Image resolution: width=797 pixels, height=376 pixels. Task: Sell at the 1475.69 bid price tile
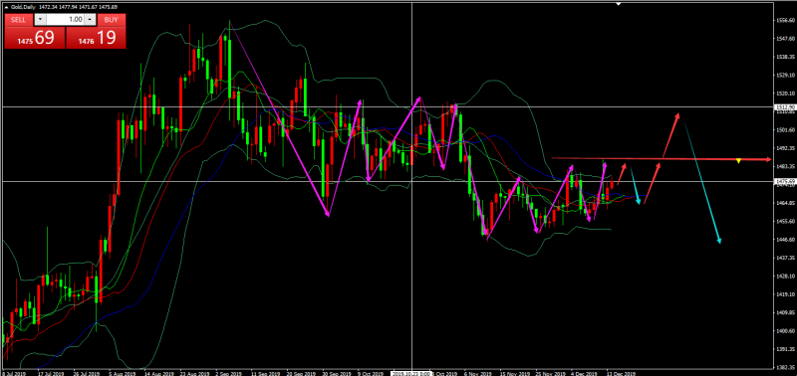pos(35,38)
